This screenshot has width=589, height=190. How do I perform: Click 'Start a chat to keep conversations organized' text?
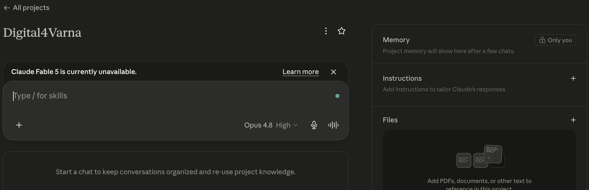[176, 172]
